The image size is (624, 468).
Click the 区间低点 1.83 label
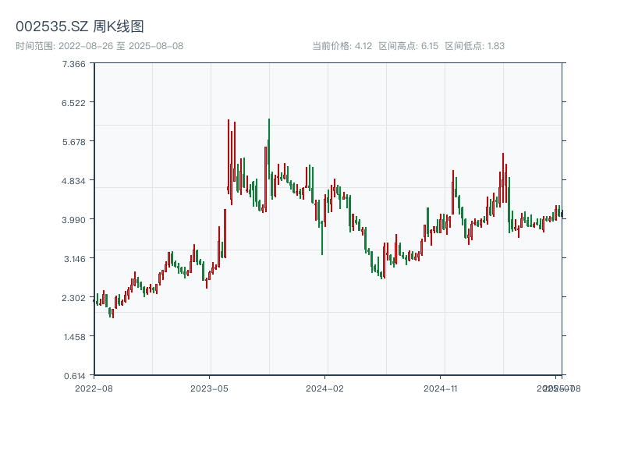point(474,46)
